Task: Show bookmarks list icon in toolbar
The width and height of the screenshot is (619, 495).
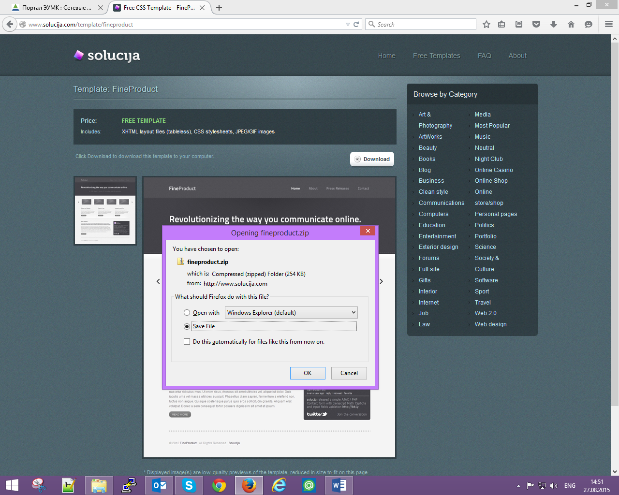Action: pos(501,24)
